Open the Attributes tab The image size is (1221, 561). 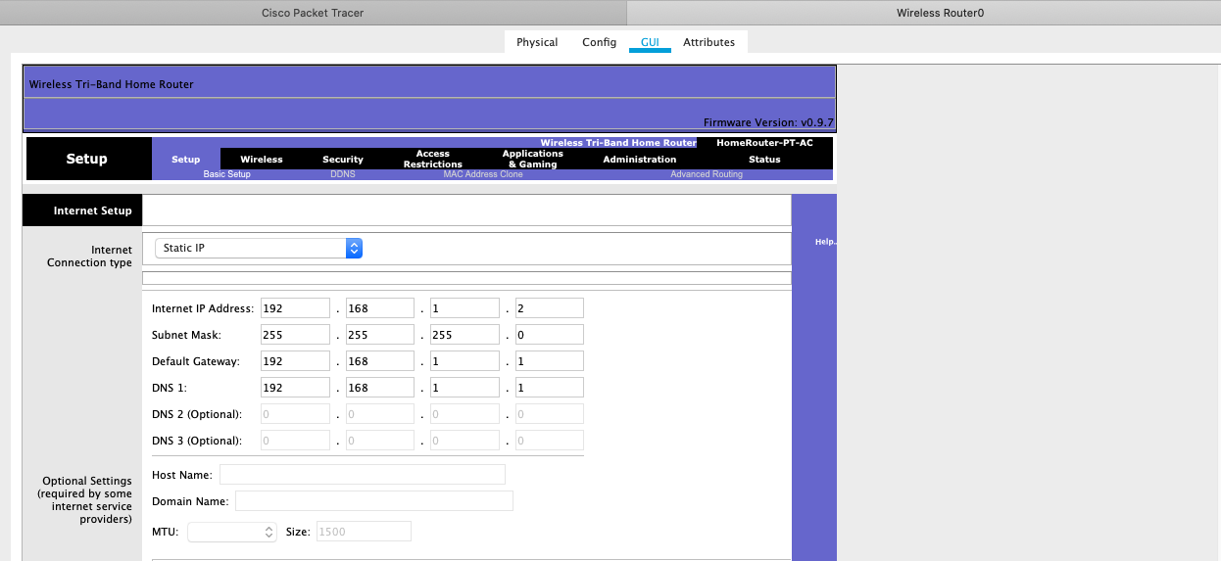click(x=708, y=42)
